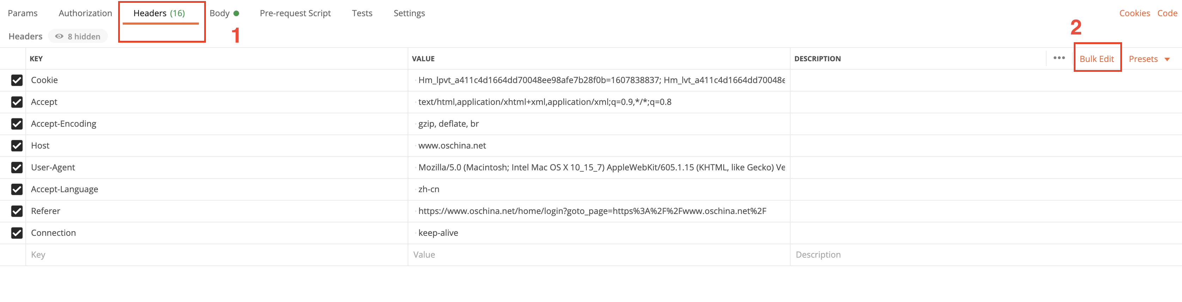Toggle the Host header checkbox

17,146
